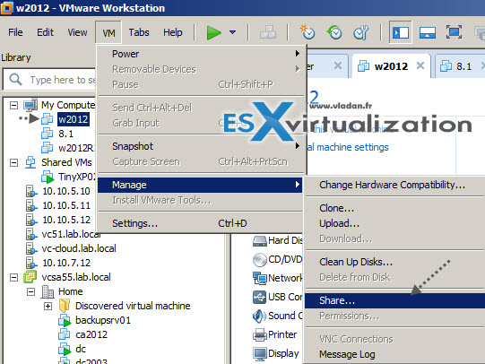Click USB Controller device icon
The width and height of the screenshot is (485, 364).
point(259,297)
